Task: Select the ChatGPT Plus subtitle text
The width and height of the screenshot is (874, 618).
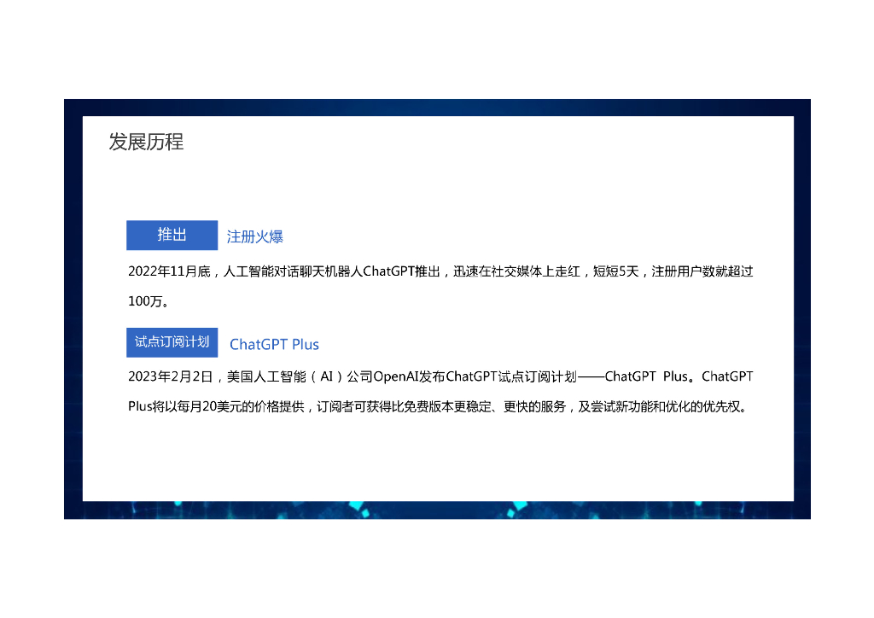Action: tap(274, 344)
